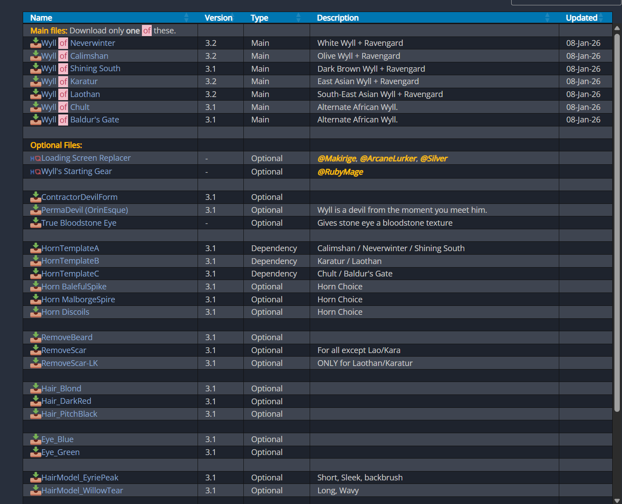622x504 pixels.
Task: Click download icon for Hair_PitchBlack
Action: [x=36, y=414]
